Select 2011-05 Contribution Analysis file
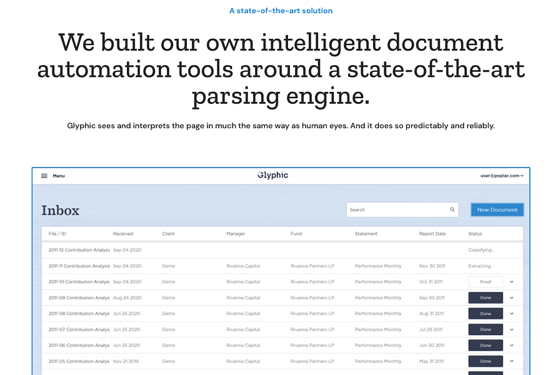Viewport: 558px width, 375px height. pyautogui.click(x=79, y=361)
